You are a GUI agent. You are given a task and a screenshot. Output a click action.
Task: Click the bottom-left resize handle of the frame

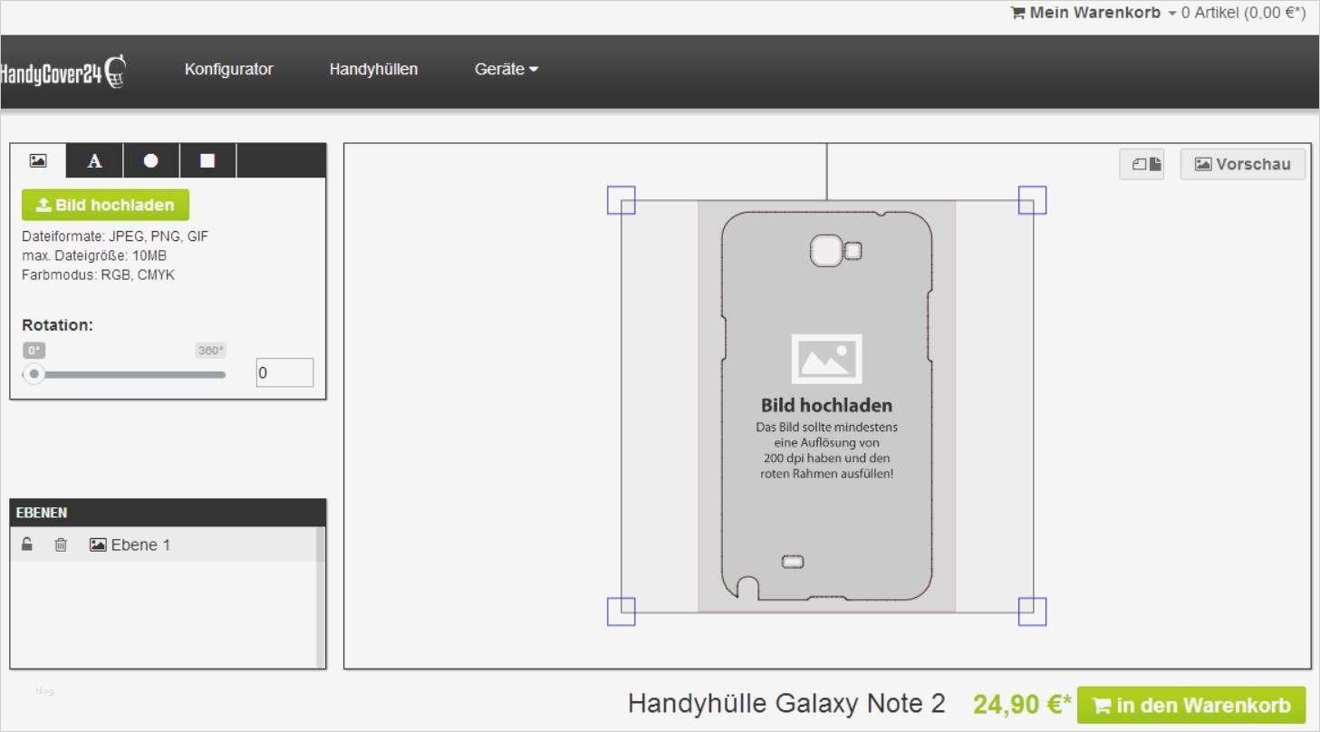point(621,612)
